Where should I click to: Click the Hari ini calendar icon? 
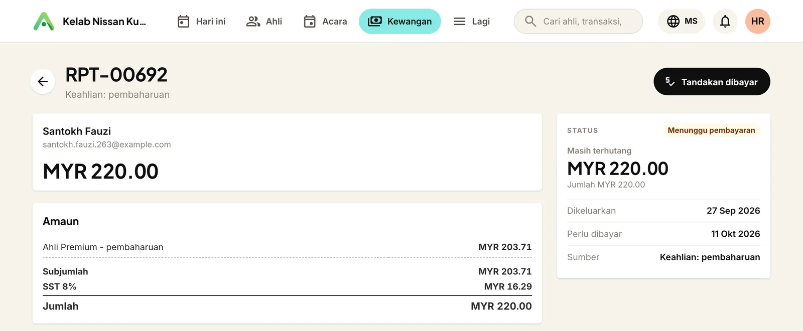[184, 22]
